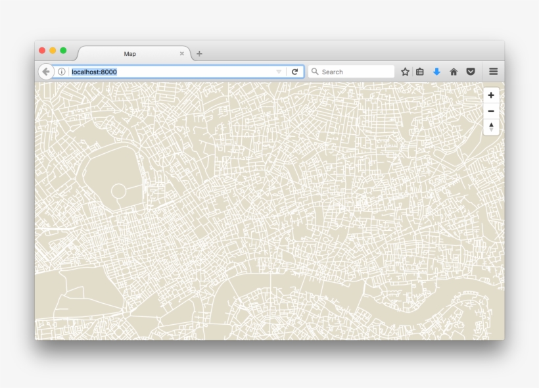Reset map rotation with the compass arrow control
539x388 pixels.
pos(491,126)
